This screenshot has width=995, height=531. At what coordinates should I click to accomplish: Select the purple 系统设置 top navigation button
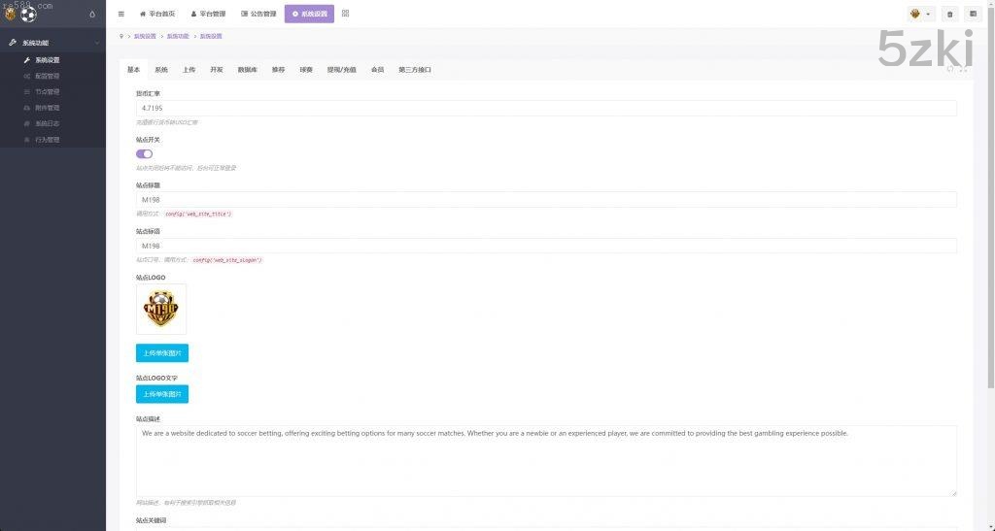point(309,14)
